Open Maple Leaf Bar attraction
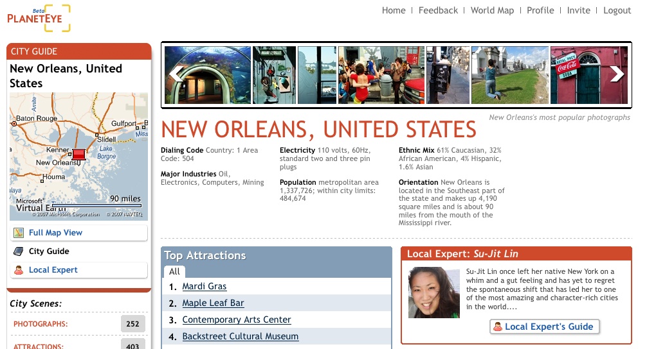 [213, 303]
